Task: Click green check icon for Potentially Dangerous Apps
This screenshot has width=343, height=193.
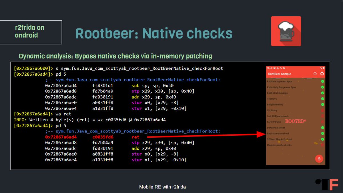Action: point(322,87)
